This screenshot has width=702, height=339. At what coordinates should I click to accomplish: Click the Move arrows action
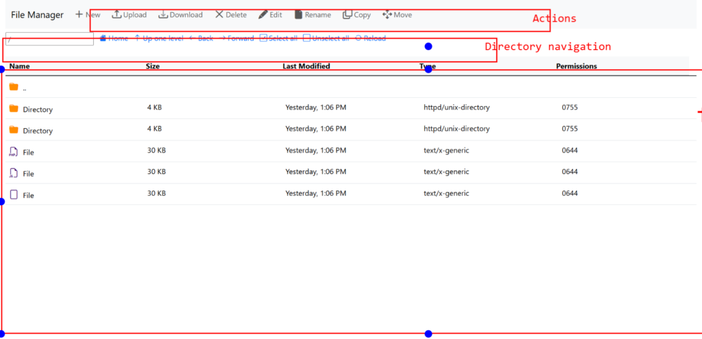(397, 15)
